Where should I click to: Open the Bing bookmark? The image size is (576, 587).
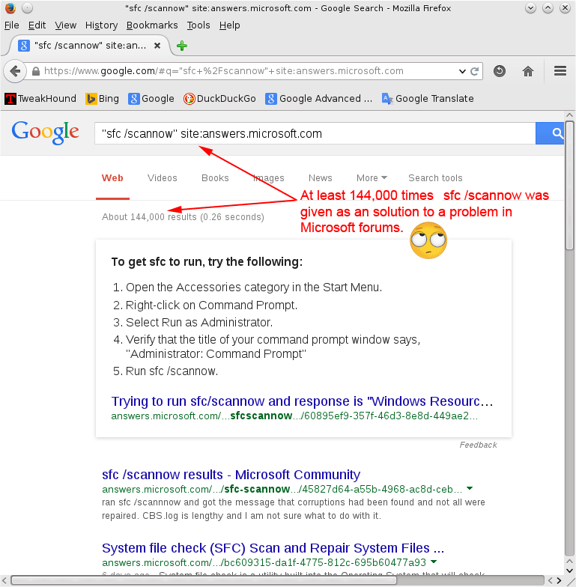point(102,98)
